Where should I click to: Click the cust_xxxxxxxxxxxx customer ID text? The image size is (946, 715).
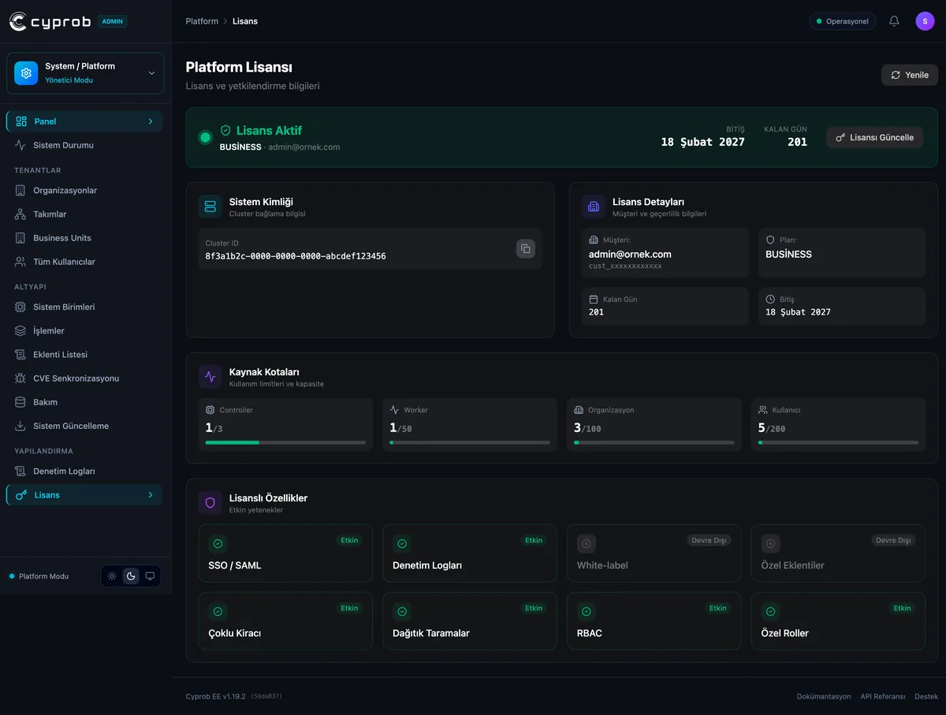tap(625, 266)
